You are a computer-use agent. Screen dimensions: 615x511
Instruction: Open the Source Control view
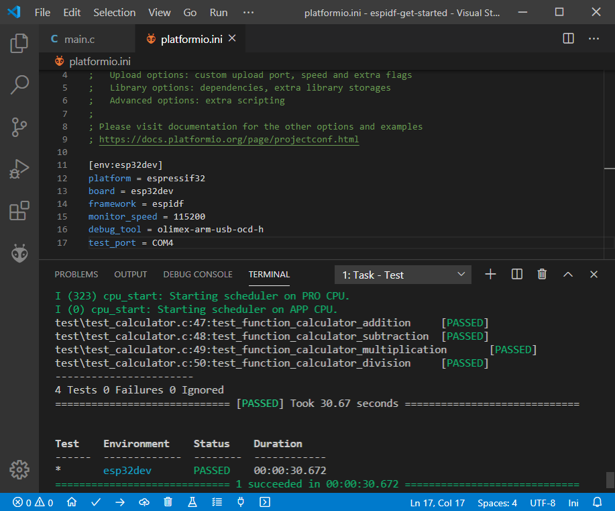(x=19, y=127)
